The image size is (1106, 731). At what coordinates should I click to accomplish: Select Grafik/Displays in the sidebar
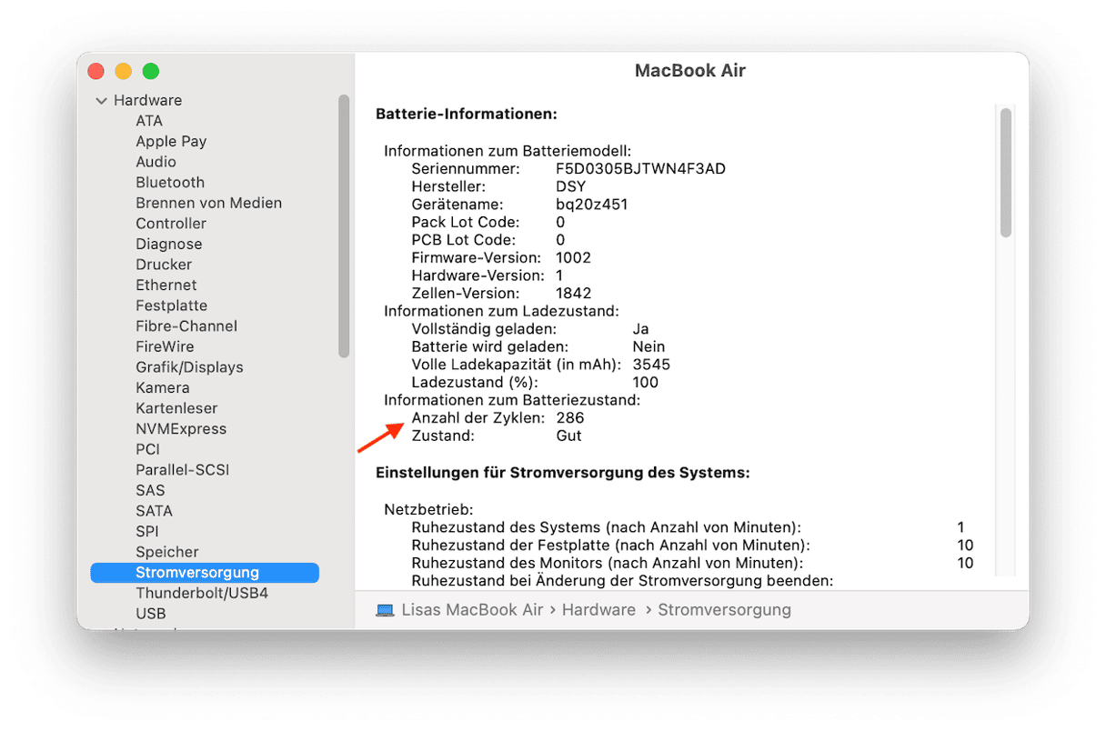[189, 367]
